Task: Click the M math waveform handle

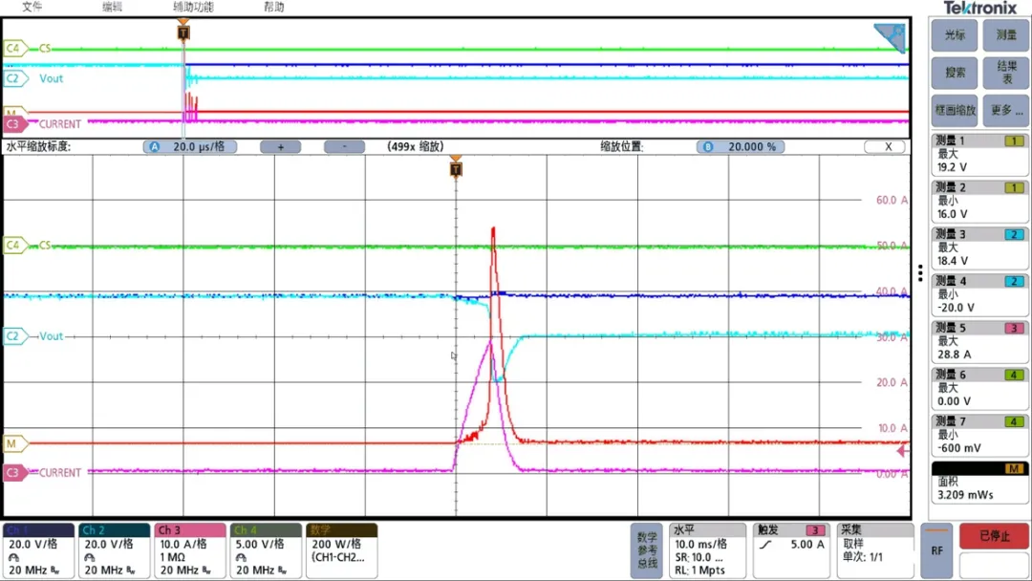Action: (x=15, y=443)
